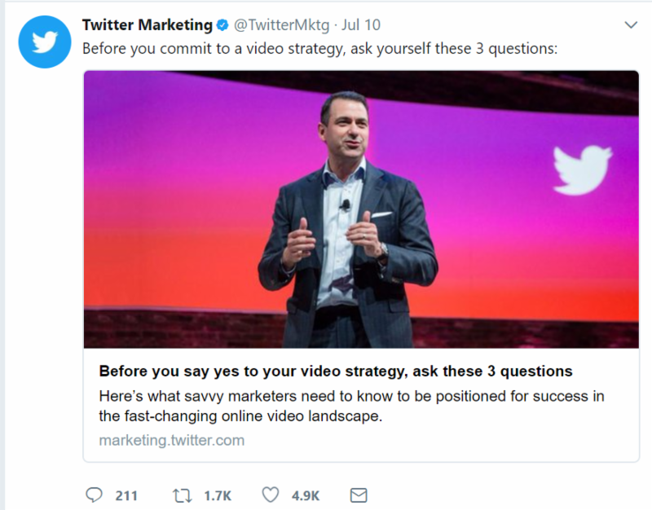The image size is (652, 510).
Task: Like the tweet with the heart icon
Action: pos(271,495)
